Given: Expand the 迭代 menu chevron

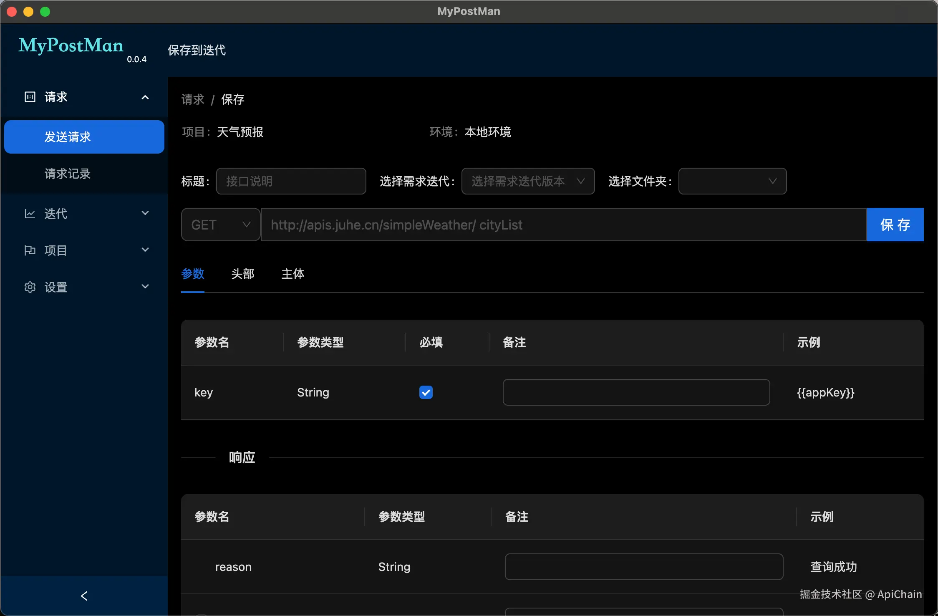Looking at the screenshot, I should (x=145, y=213).
